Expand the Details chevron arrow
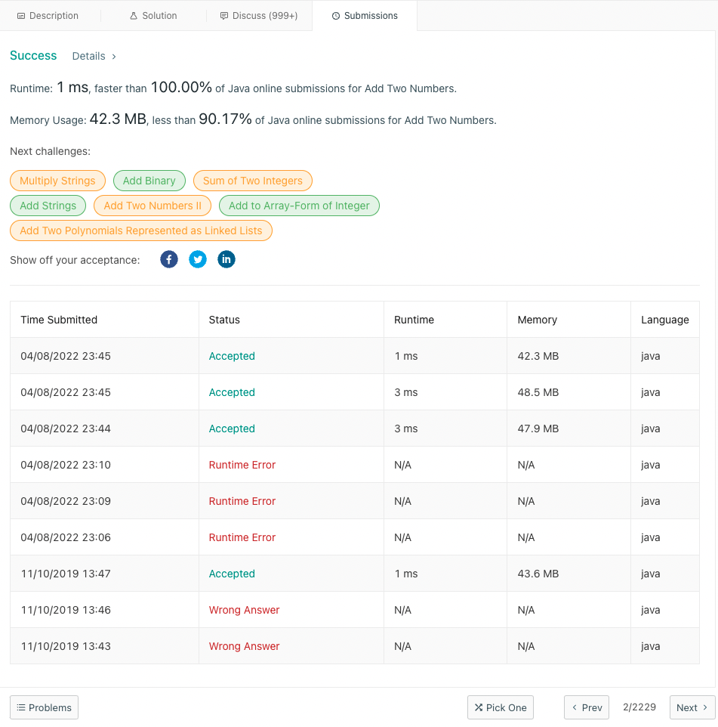Screen dimensions: 718x727 [114, 57]
